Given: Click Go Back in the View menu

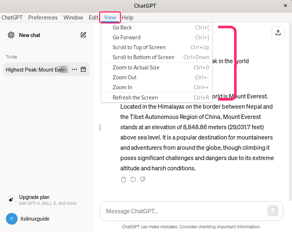Looking at the screenshot, I should [122, 28].
